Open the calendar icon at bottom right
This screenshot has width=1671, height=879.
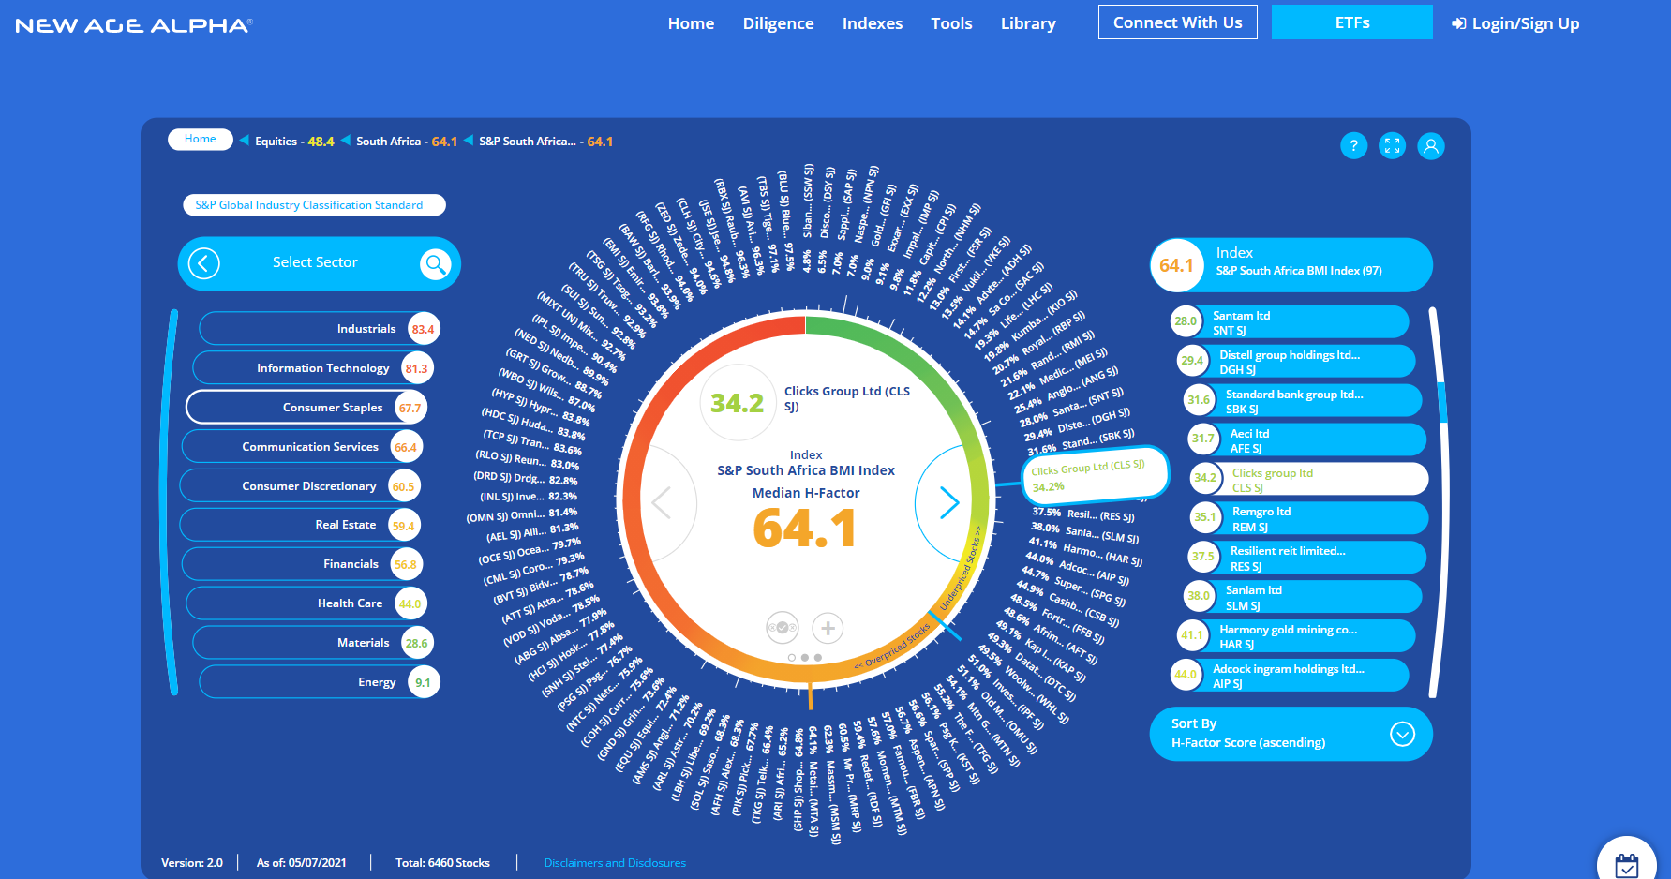point(1627,864)
